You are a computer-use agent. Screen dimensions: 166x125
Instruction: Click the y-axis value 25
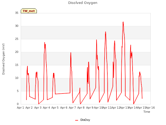point(17,39)
